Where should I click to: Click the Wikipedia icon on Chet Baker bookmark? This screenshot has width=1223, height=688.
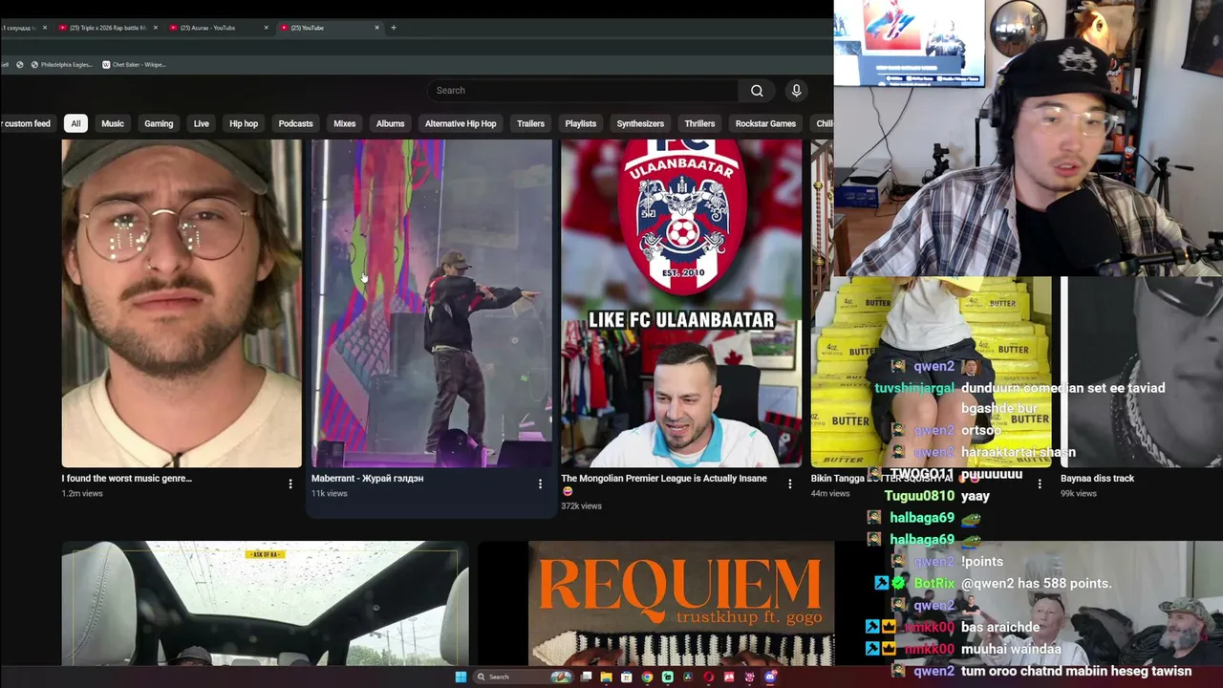click(x=106, y=65)
